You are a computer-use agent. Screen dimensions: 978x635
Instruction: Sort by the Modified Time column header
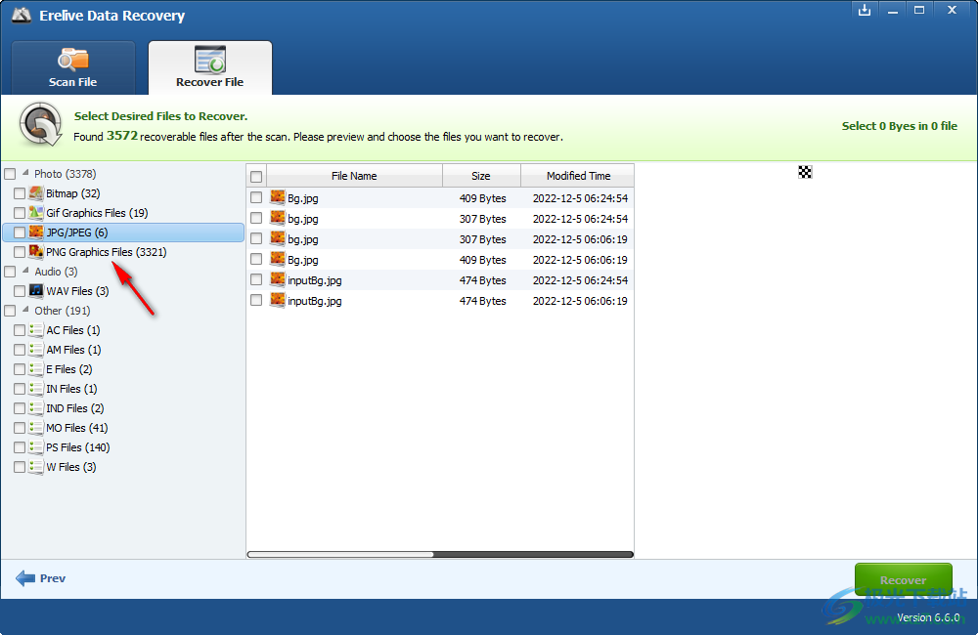pyautogui.click(x=578, y=176)
